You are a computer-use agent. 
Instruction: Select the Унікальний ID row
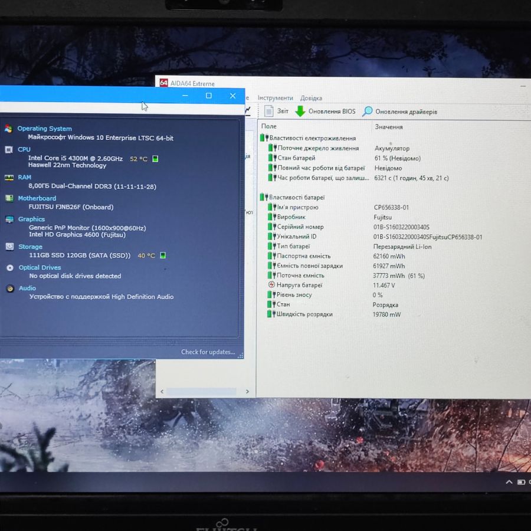(375, 237)
